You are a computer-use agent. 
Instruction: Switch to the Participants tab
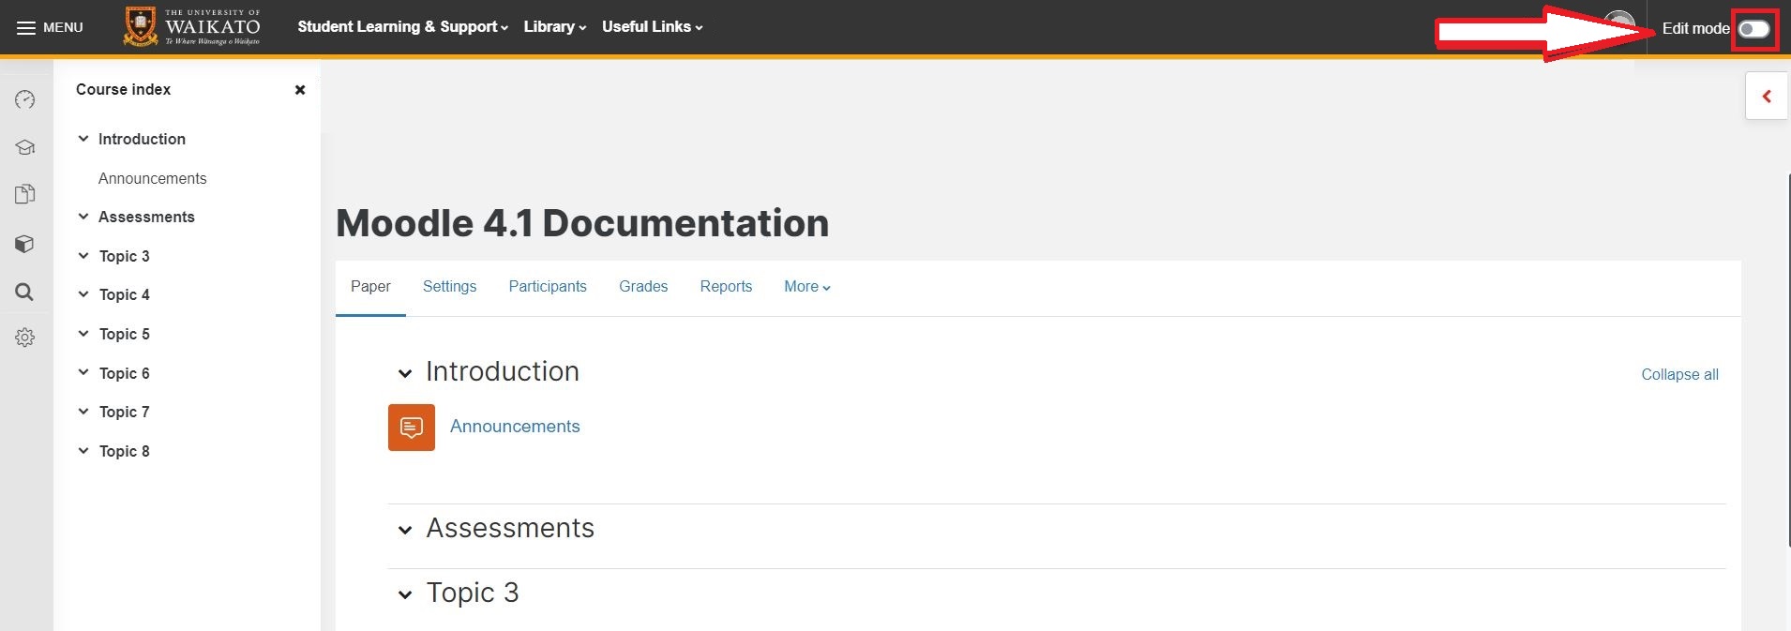click(x=548, y=287)
